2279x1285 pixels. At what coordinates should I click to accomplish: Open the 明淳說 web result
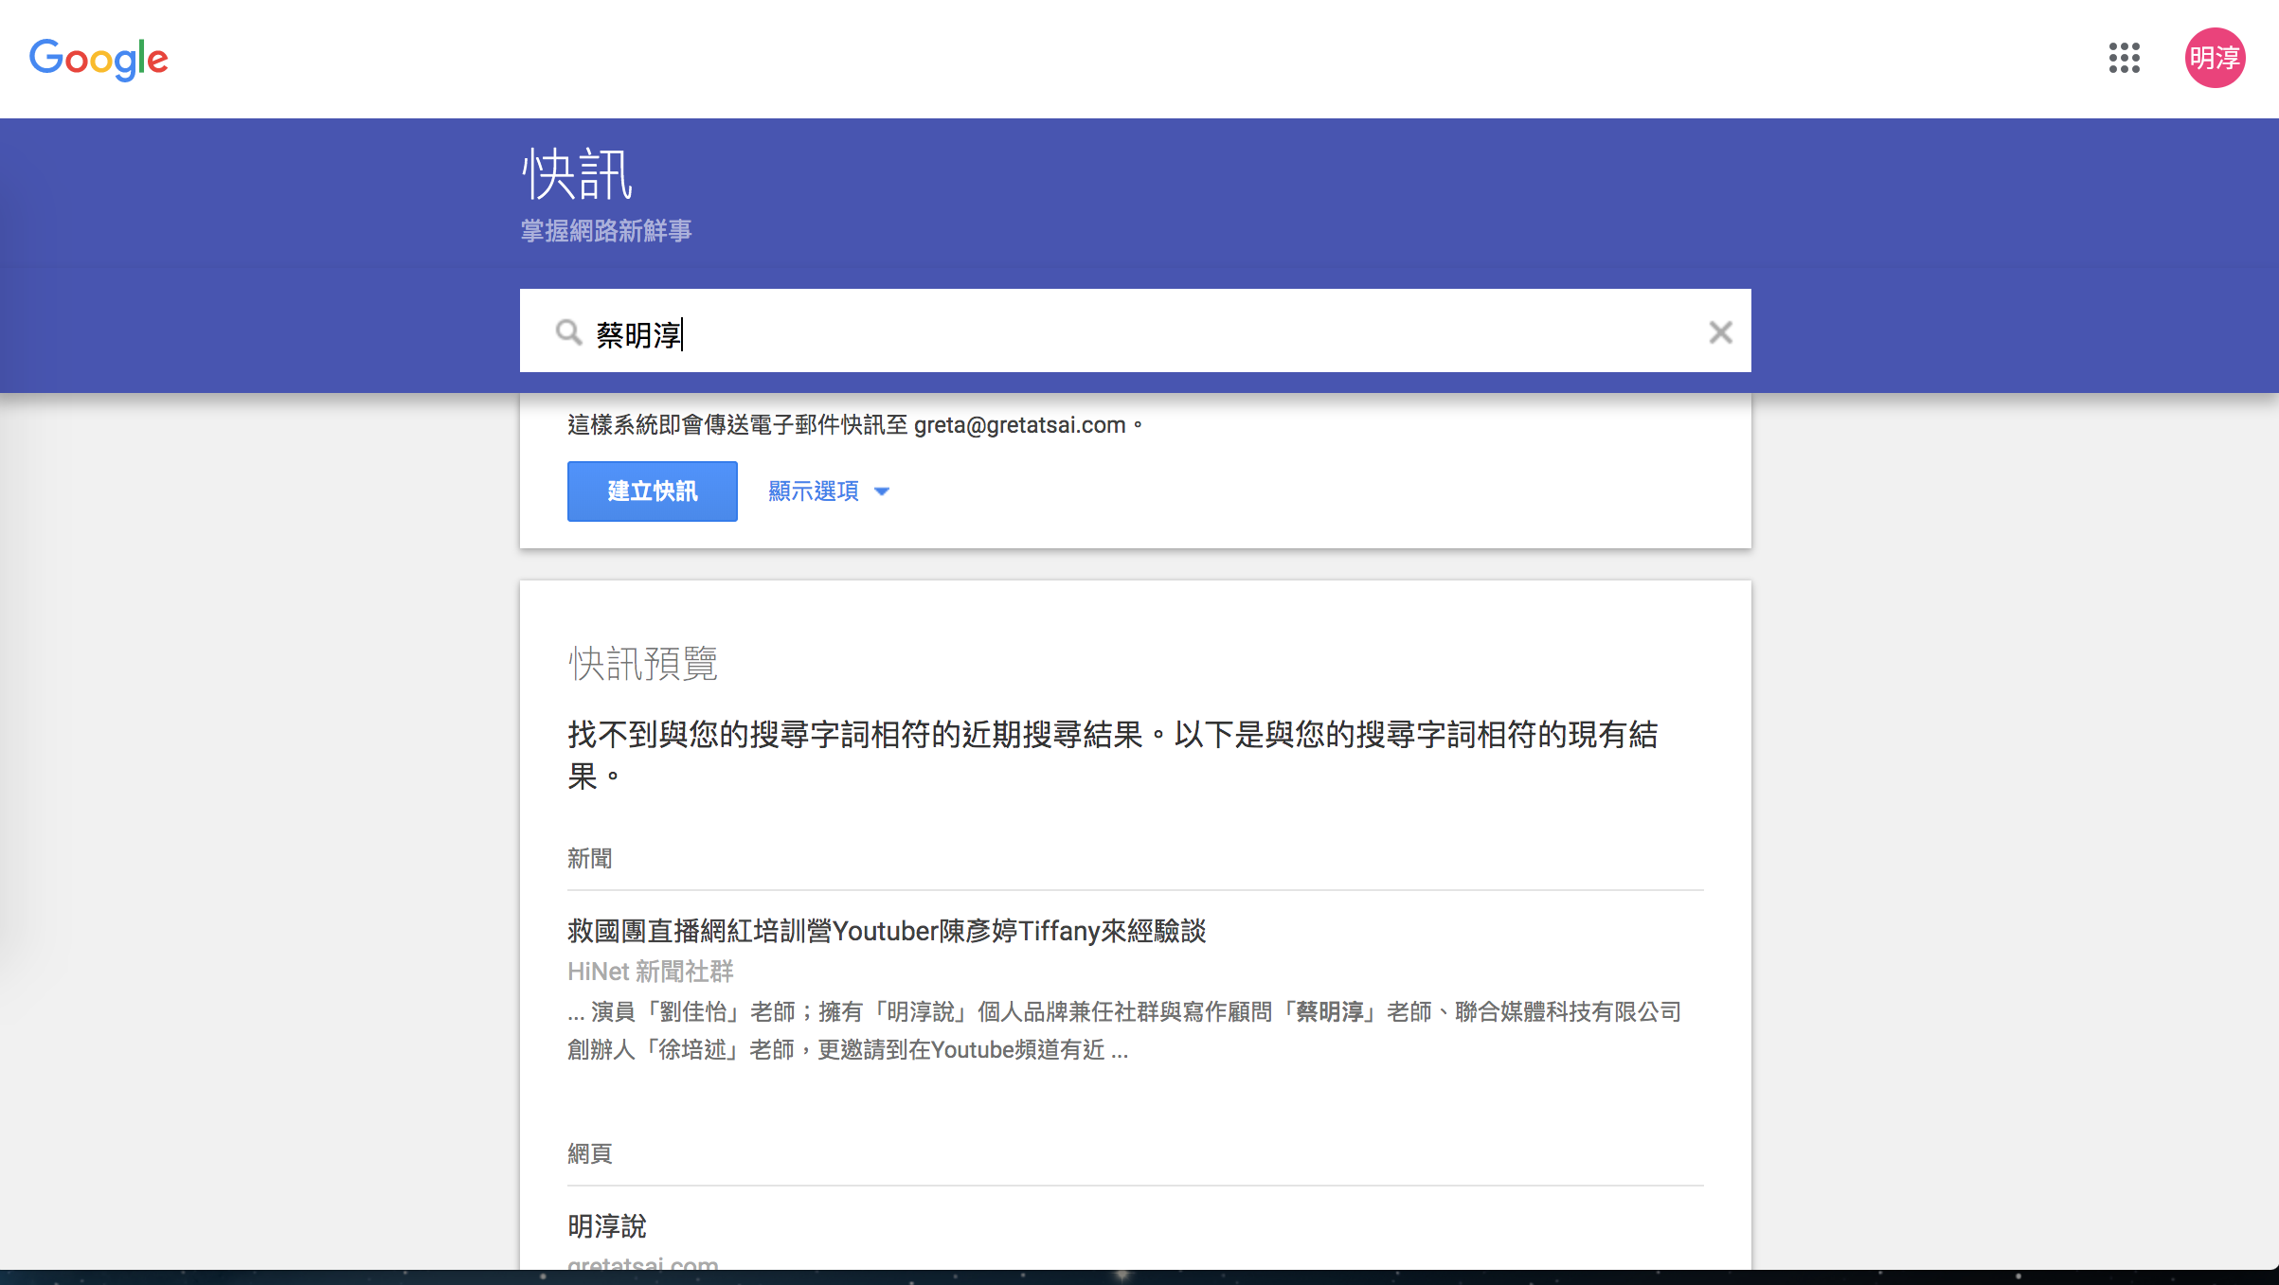606,1226
